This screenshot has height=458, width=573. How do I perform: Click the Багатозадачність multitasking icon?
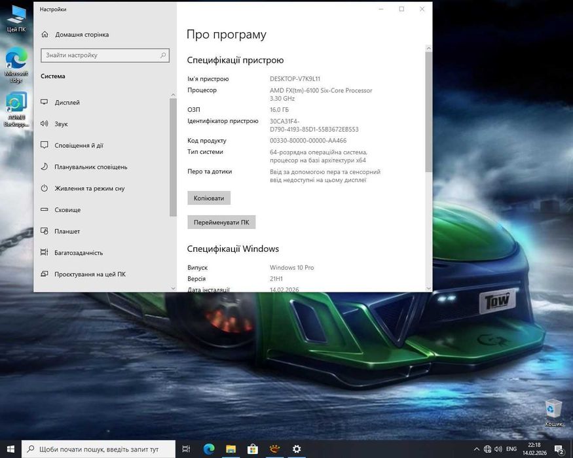[45, 253]
